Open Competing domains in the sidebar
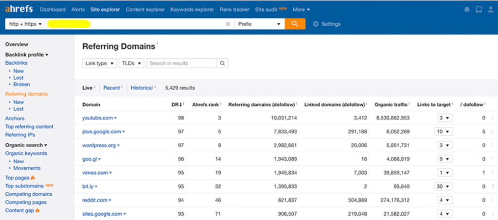This screenshot has width=498, height=220. point(29,194)
